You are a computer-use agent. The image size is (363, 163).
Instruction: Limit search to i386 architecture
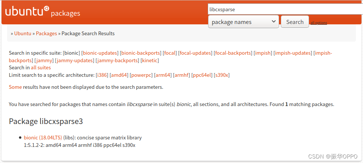click(102, 75)
